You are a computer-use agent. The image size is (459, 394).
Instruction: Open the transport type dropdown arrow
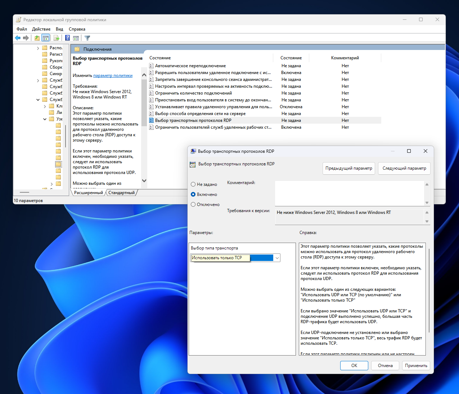coord(277,258)
